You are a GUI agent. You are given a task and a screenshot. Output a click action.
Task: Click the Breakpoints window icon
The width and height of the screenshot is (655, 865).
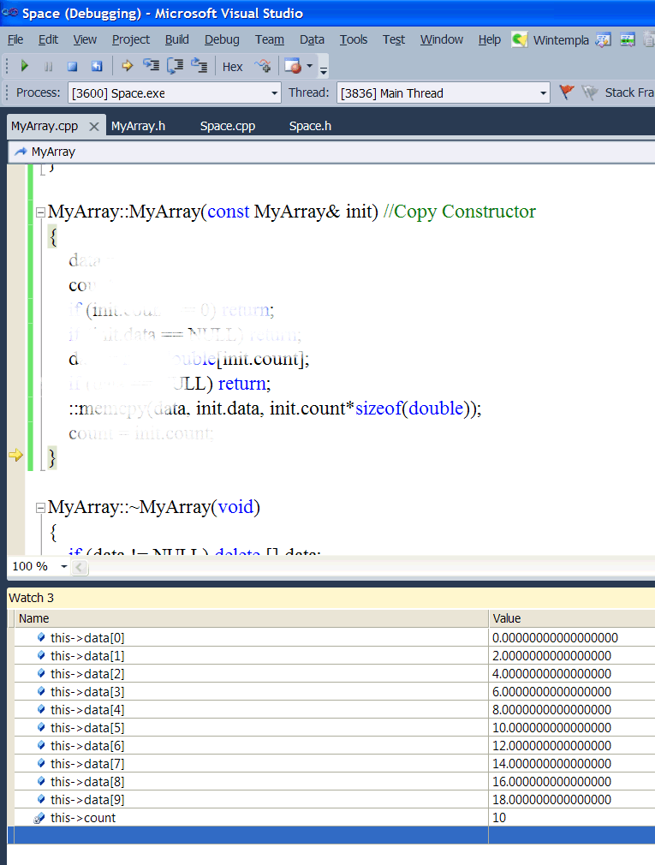tap(292, 66)
